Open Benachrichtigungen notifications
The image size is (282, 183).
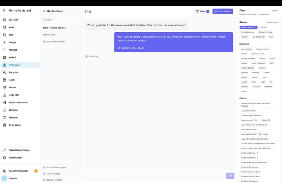tap(18, 171)
